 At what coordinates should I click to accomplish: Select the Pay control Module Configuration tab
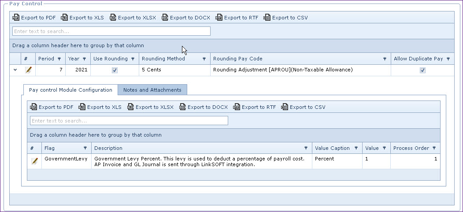(70, 90)
